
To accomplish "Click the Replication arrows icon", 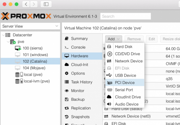I will click(67, 108).
